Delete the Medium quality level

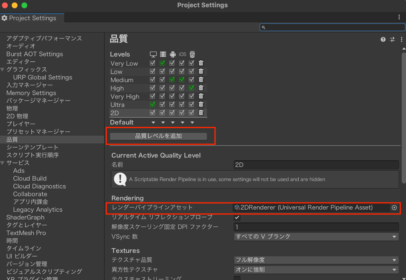201,79
